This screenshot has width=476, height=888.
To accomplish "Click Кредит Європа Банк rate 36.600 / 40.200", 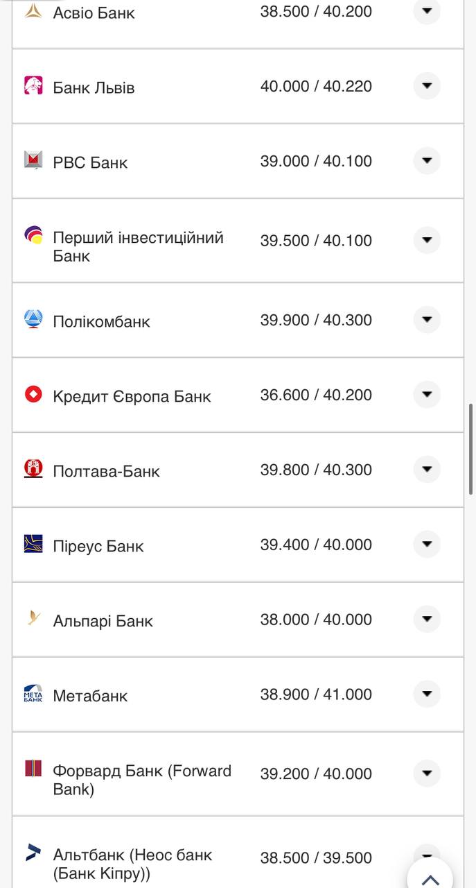I will 316,395.
